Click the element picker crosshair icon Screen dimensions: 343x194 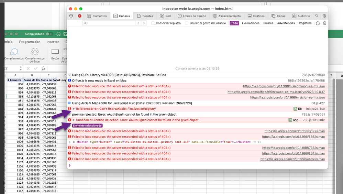tap(71, 16)
